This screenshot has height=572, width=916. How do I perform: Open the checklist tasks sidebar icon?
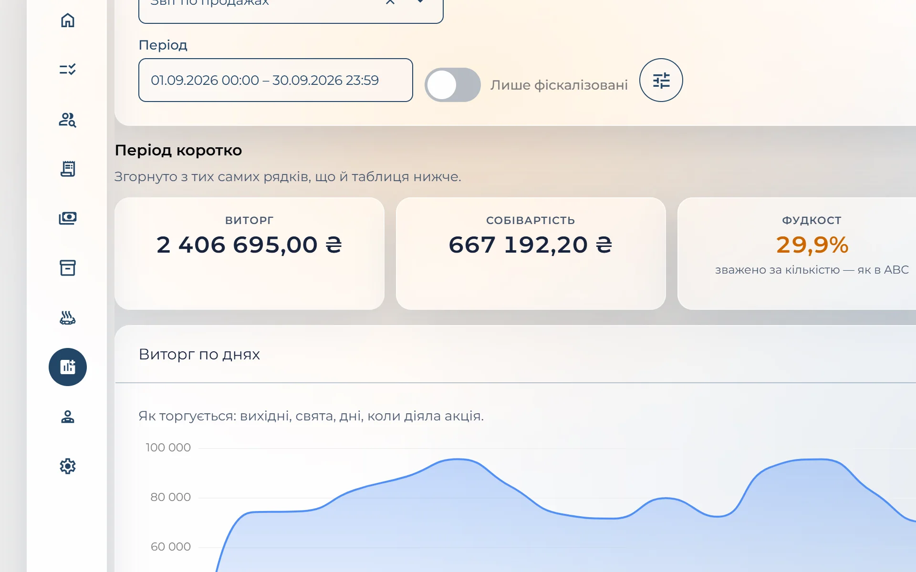click(68, 70)
